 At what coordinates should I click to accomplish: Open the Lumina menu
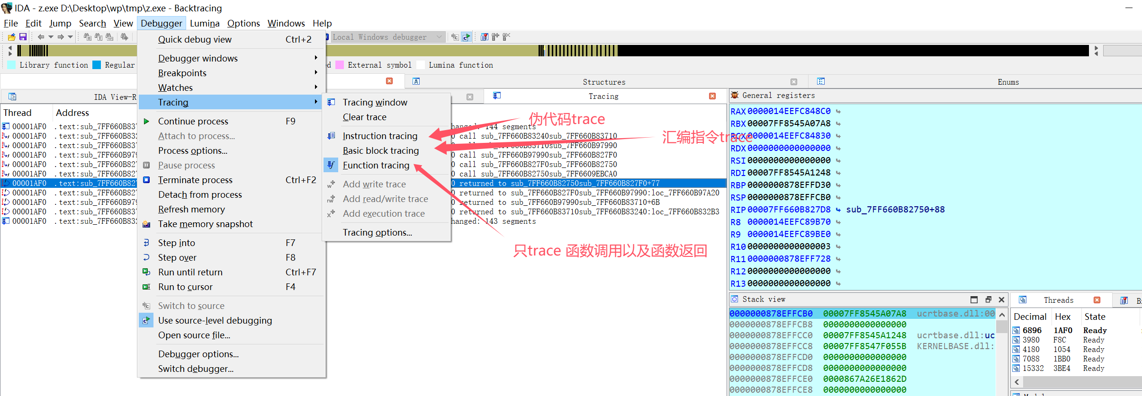(205, 23)
